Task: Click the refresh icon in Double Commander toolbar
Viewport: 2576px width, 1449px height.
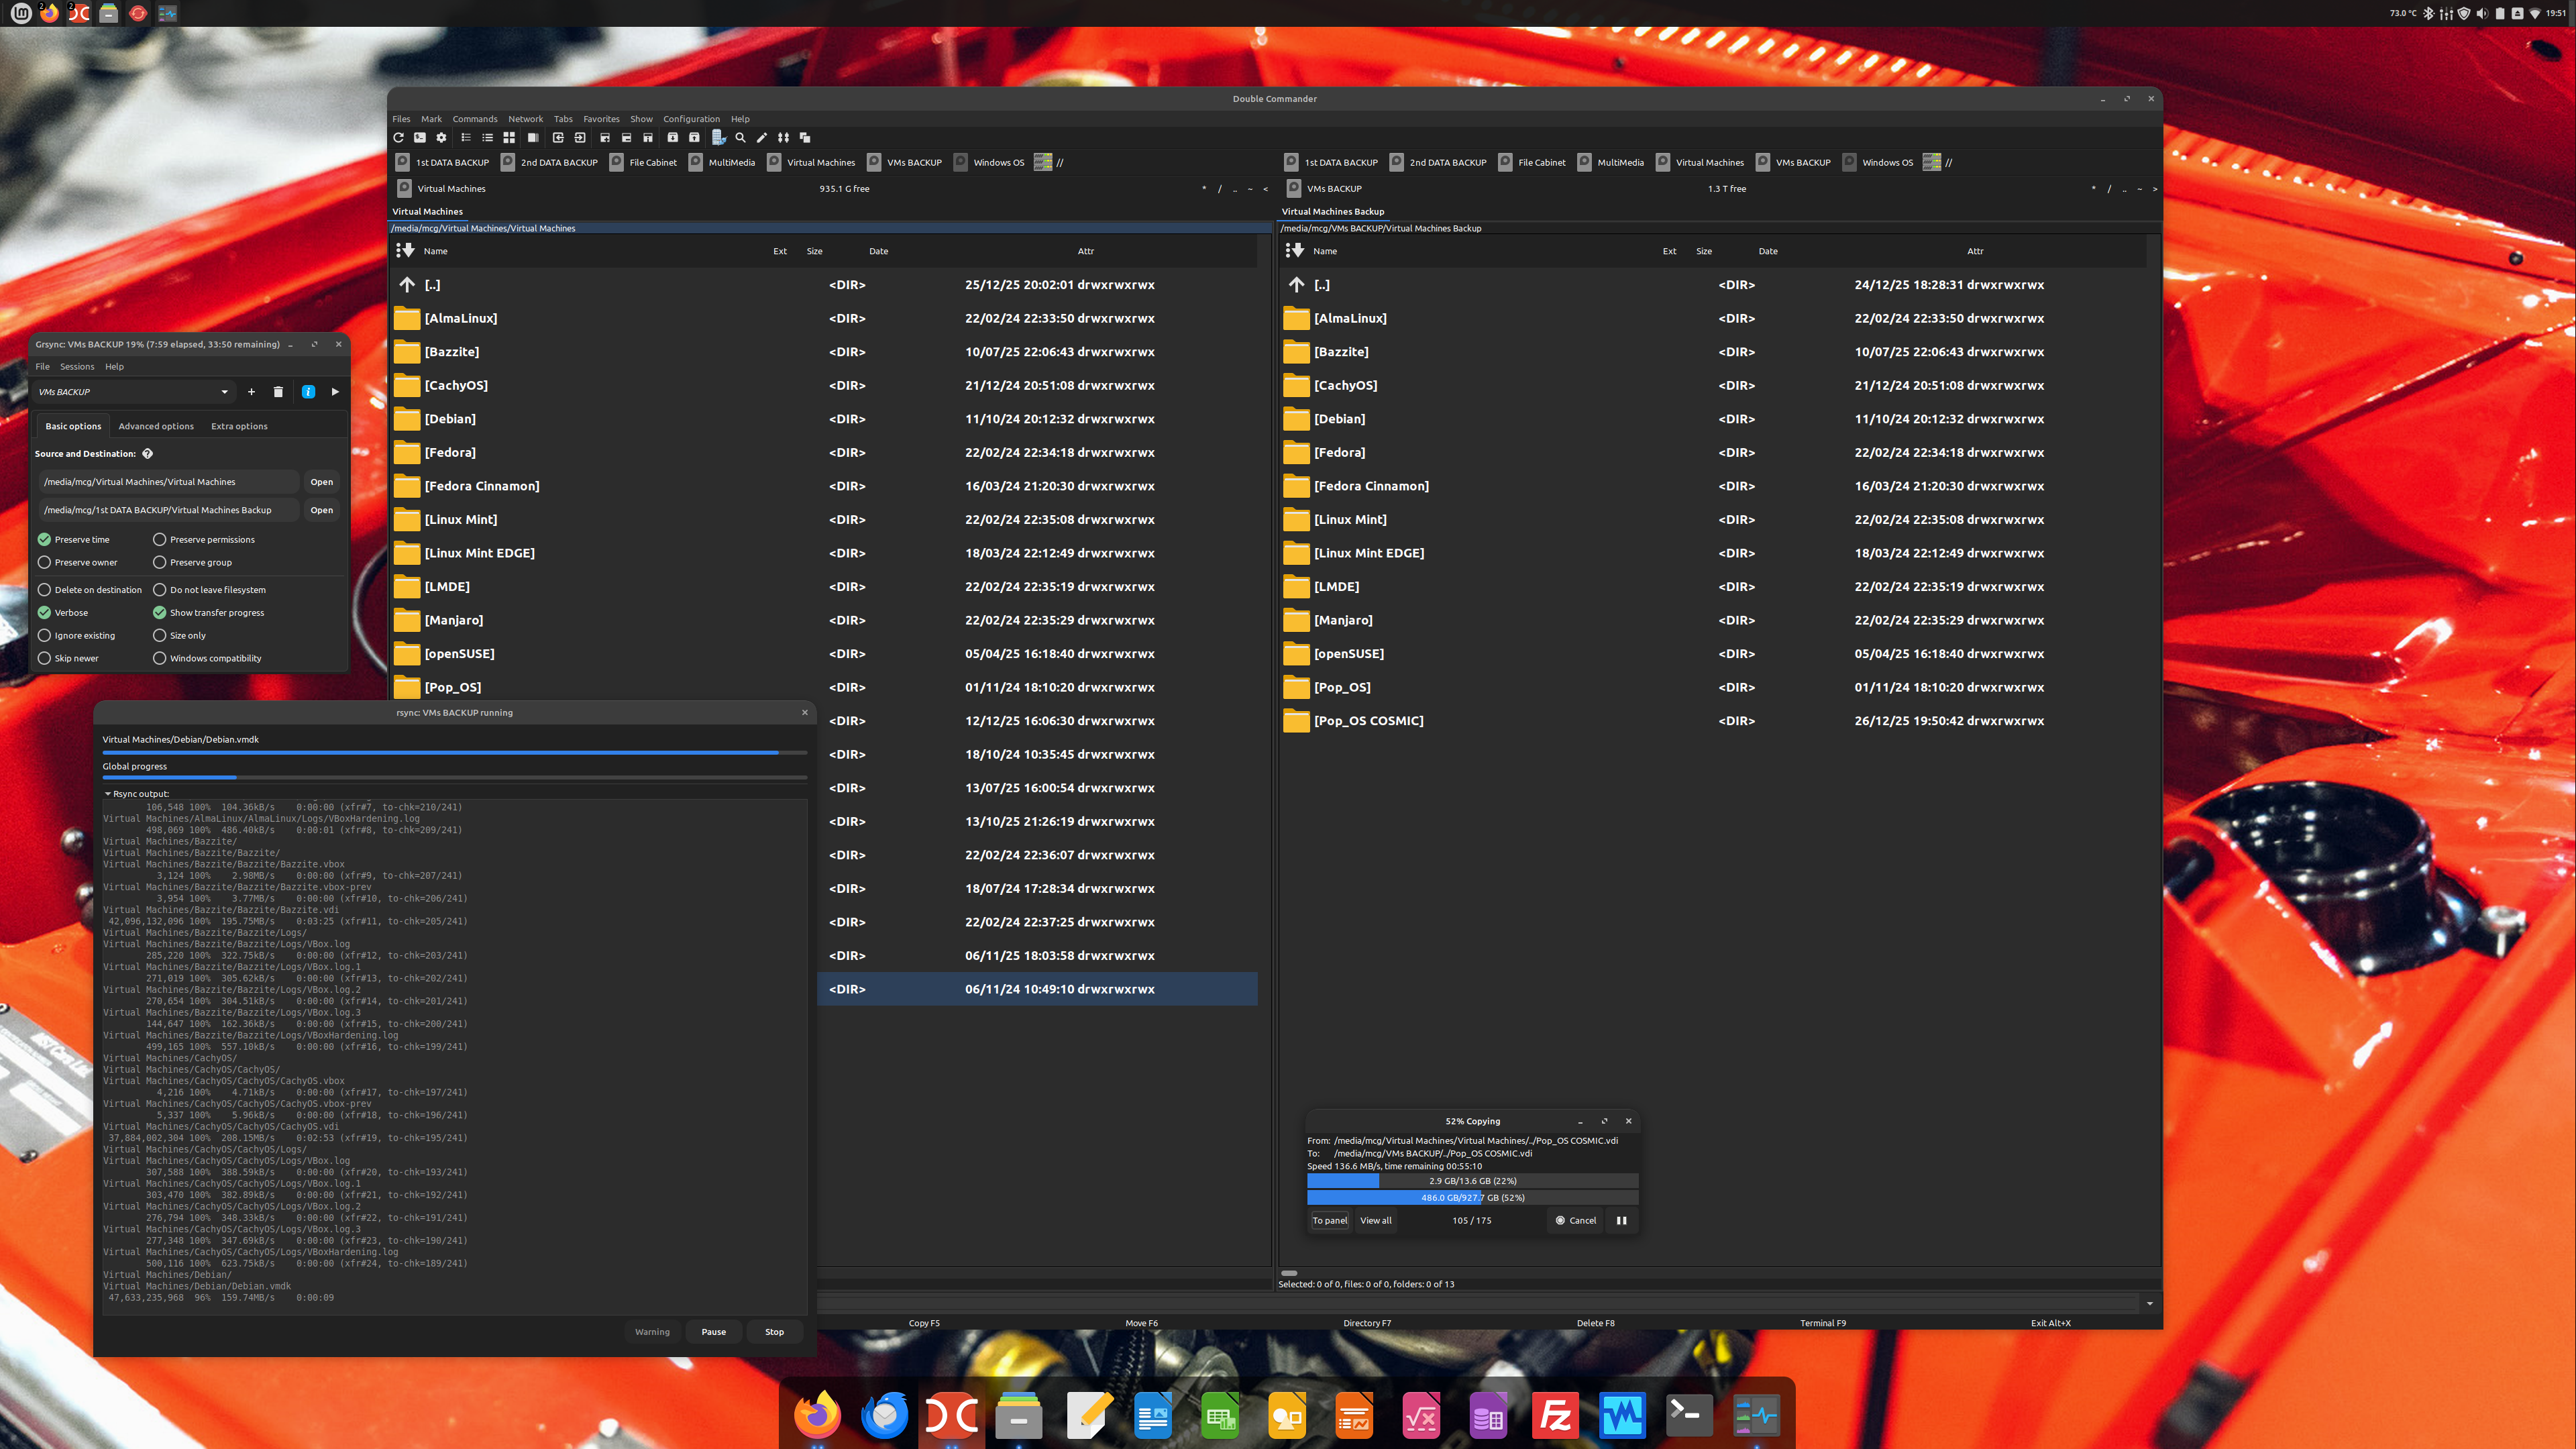Action: pyautogui.click(x=398, y=138)
